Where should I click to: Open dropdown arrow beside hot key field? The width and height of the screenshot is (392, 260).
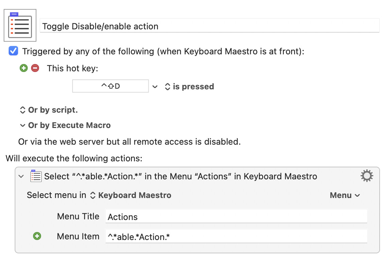pos(155,87)
